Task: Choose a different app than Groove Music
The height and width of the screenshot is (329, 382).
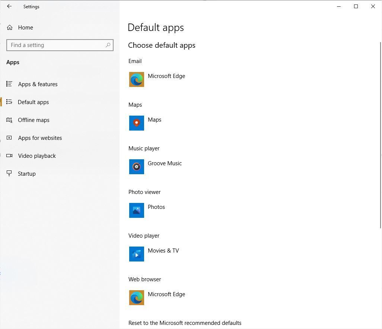Action: [x=165, y=163]
